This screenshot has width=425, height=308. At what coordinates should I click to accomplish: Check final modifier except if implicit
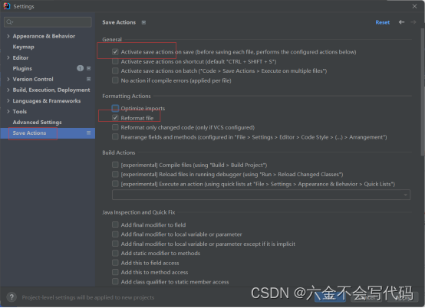115,244
